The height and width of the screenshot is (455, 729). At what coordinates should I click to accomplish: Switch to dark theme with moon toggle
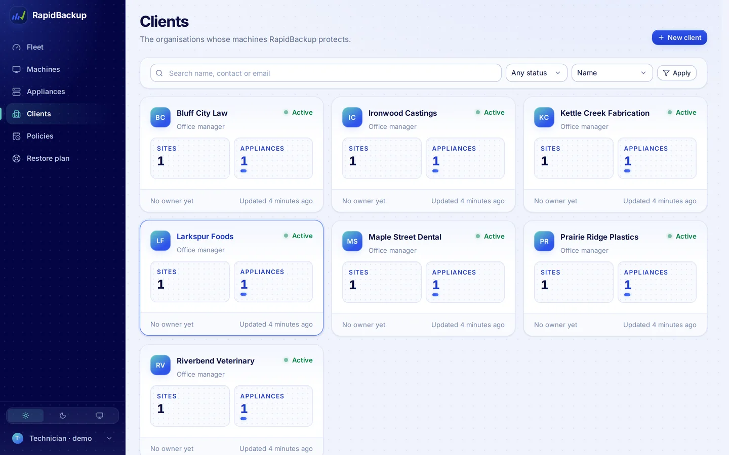(x=63, y=416)
